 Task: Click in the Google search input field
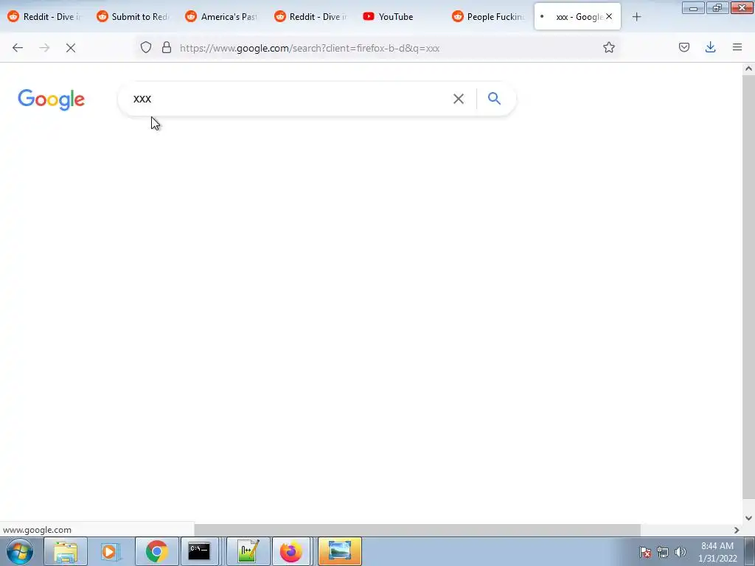pyautogui.click(x=289, y=99)
